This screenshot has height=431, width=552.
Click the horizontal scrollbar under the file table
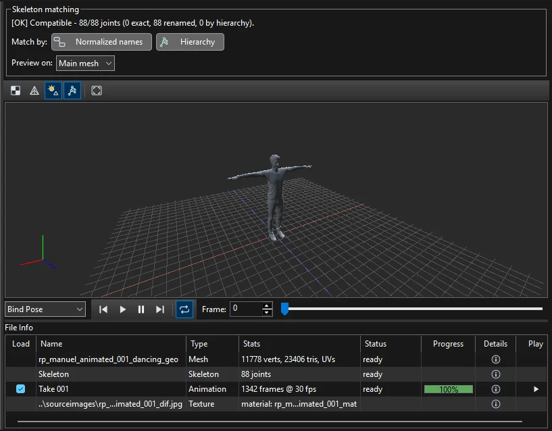click(270, 421)
